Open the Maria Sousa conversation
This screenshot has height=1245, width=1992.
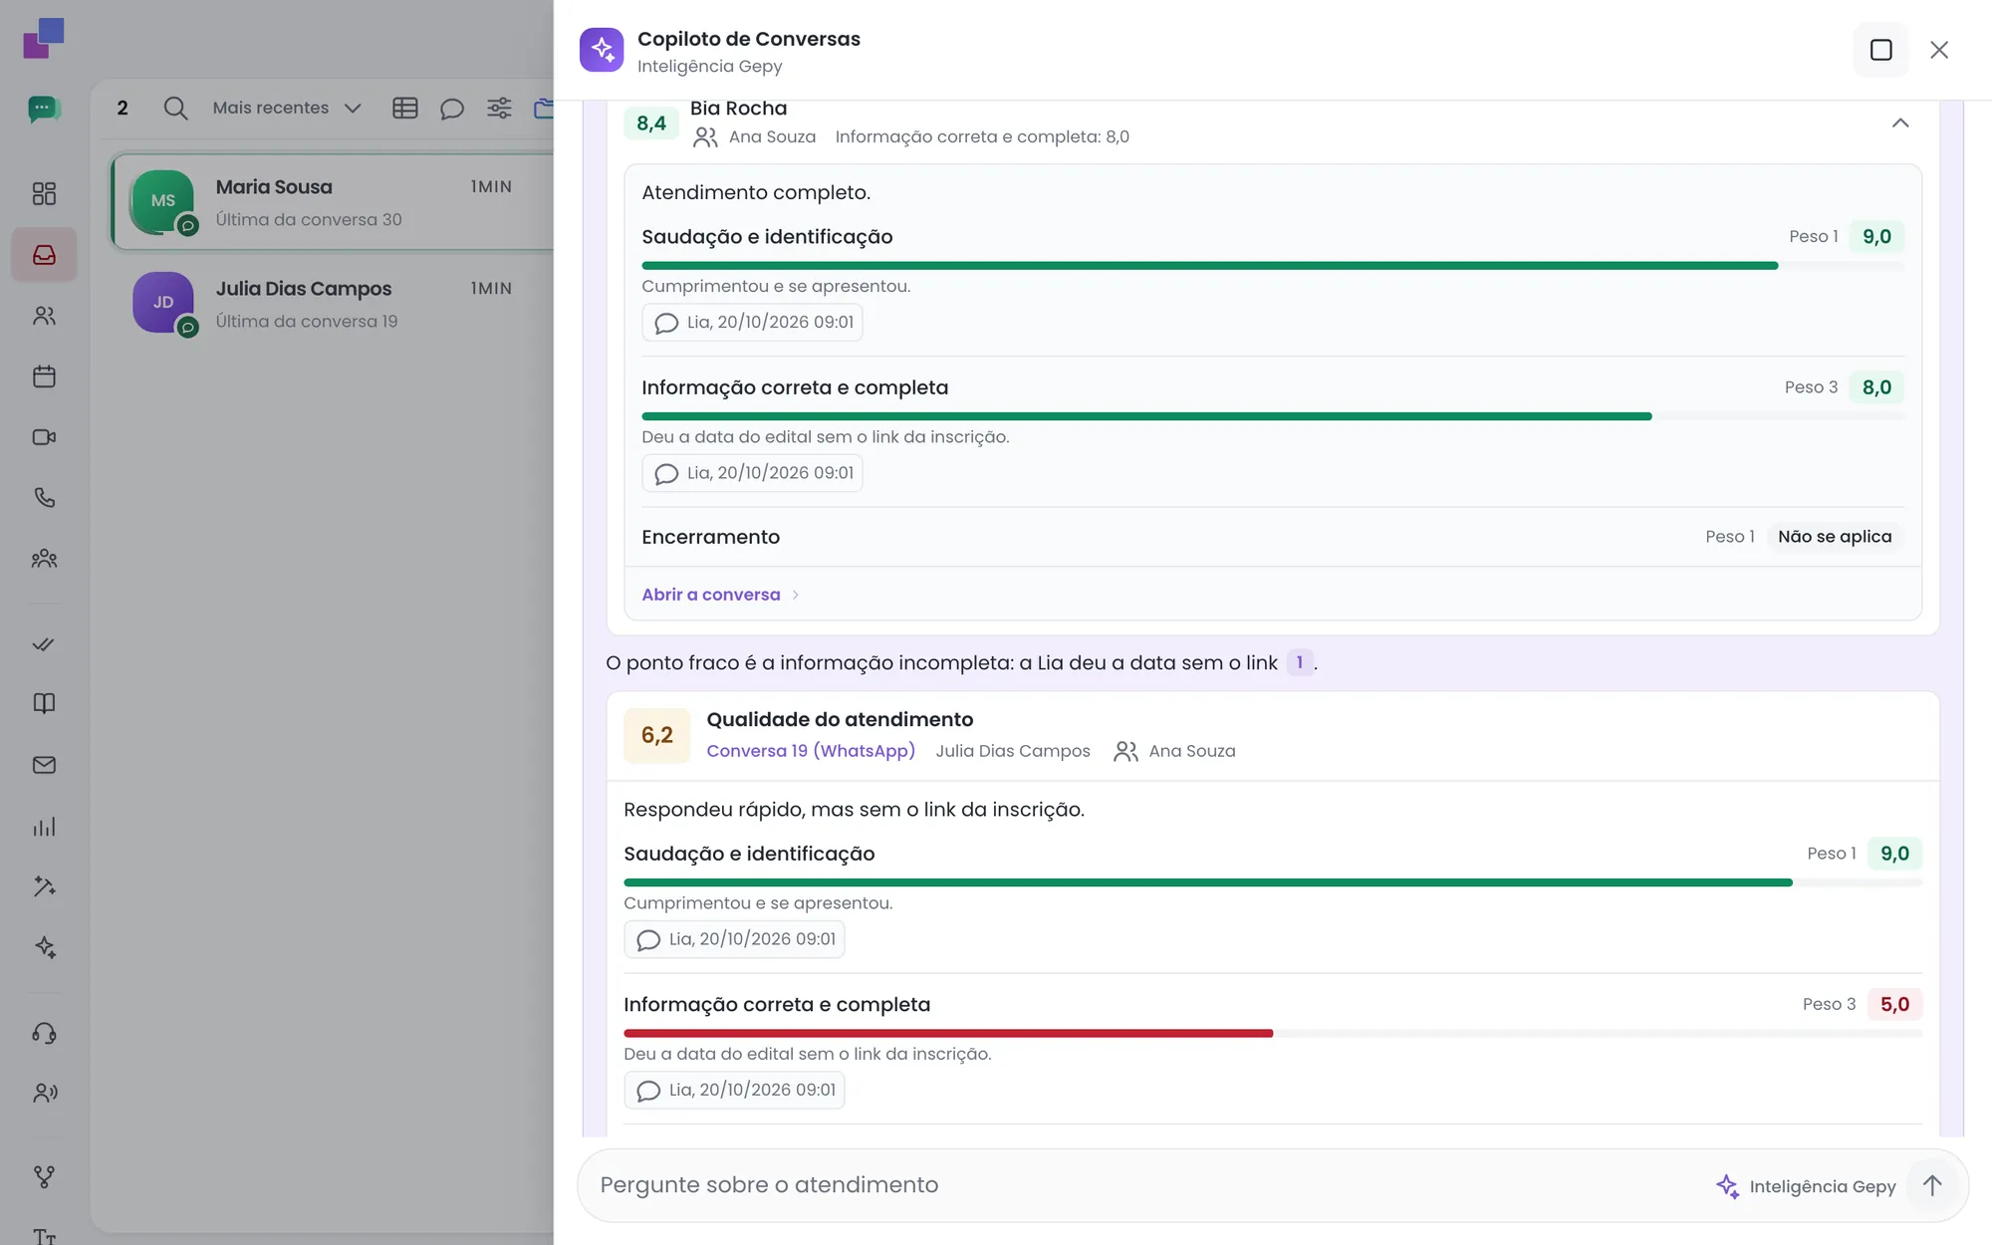pyautogui.click(x=333, y=202)
